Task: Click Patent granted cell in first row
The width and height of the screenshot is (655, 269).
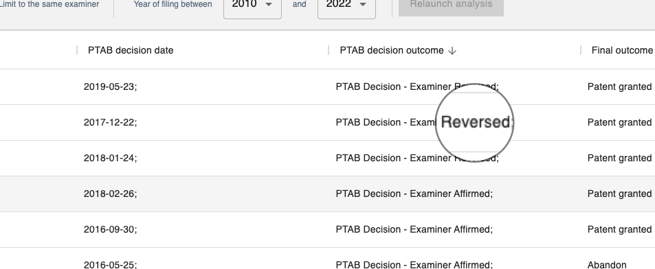Action: (x=619, y=86)
